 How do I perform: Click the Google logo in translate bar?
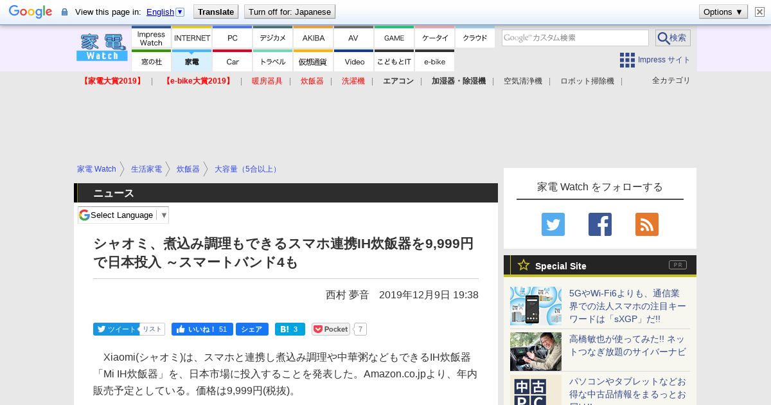[x=30, y=12]
